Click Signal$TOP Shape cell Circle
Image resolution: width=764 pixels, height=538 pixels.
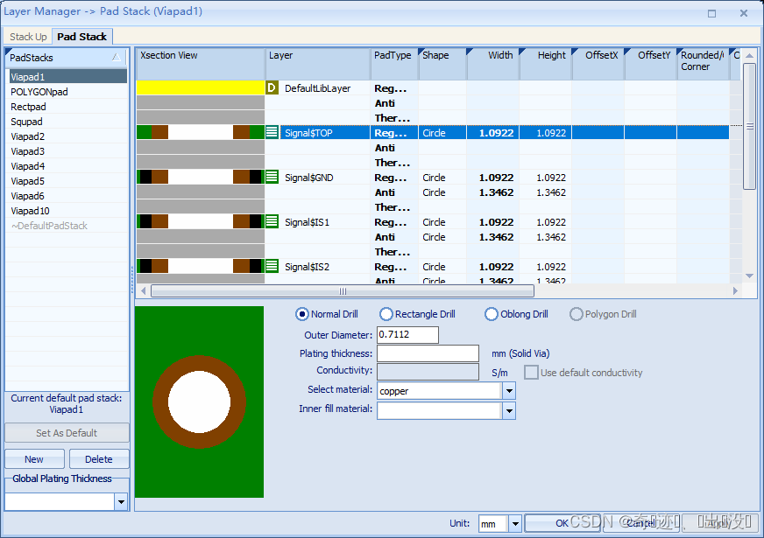click(442, 133)
